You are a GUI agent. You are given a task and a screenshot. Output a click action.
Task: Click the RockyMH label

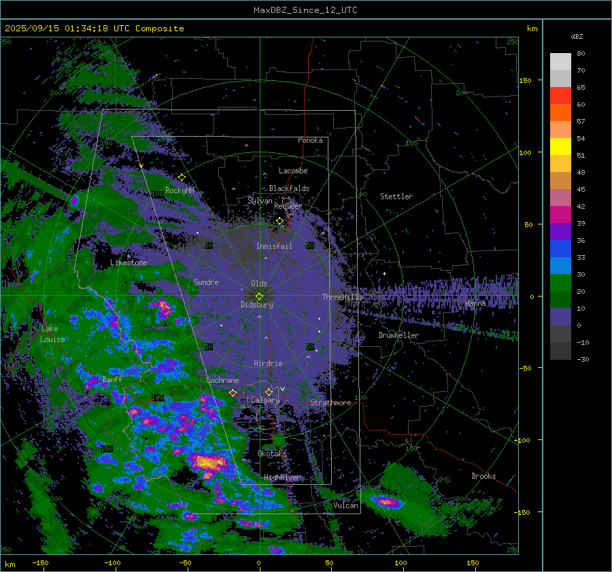180,190
